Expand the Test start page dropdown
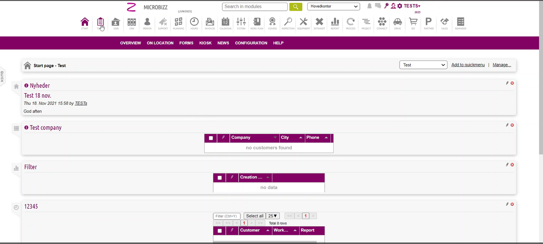Viewport: 543px width, 244px height. (423, 65)
